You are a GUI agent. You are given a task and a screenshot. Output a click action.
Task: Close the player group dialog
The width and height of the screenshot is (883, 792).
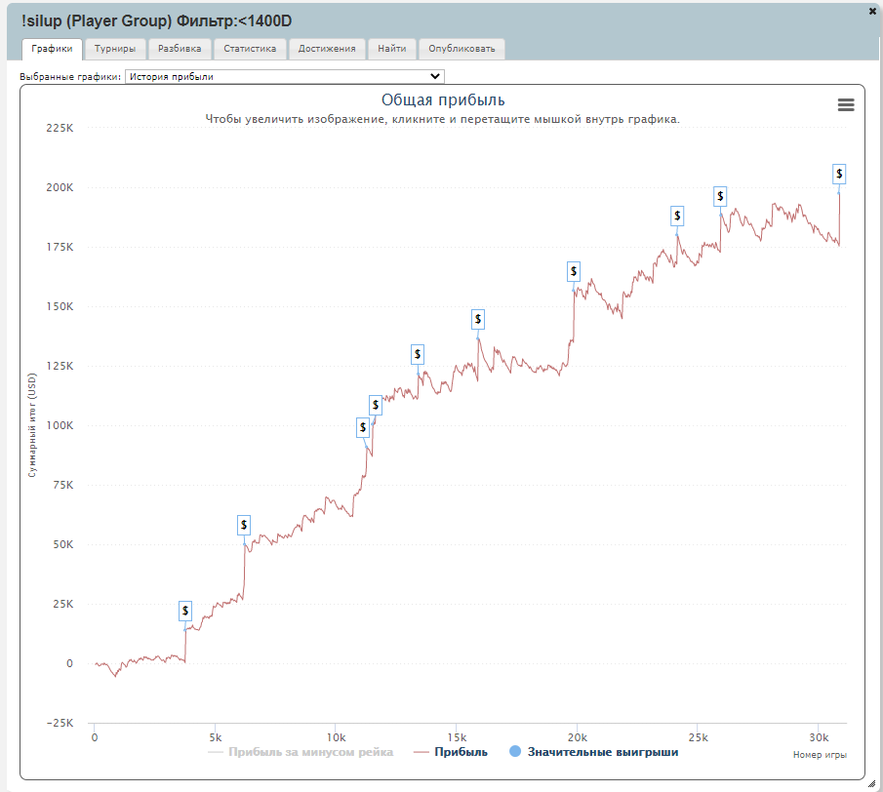(872, 11)
